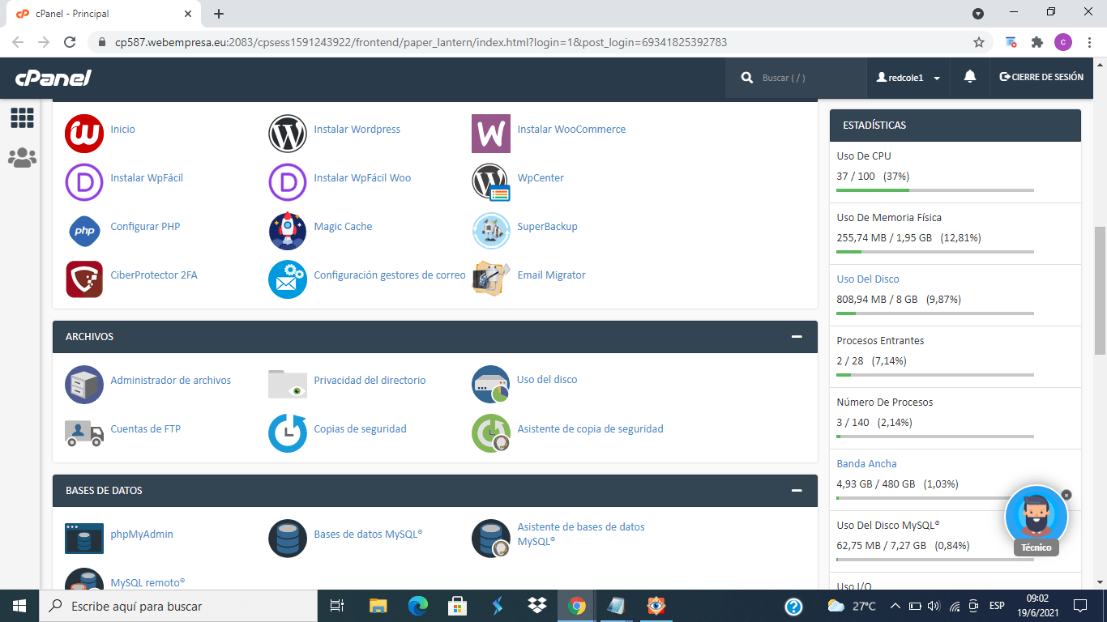Open the Email Migrator icon
Viewport: 1107px width, 622px height.
coord(491,279)
